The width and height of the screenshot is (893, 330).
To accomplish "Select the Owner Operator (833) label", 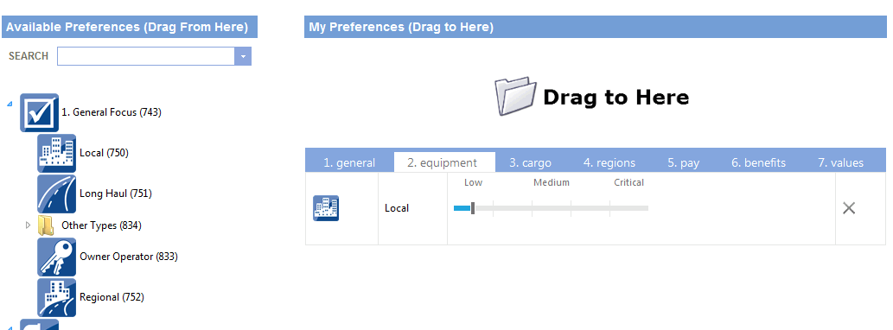I will [129, 257].
